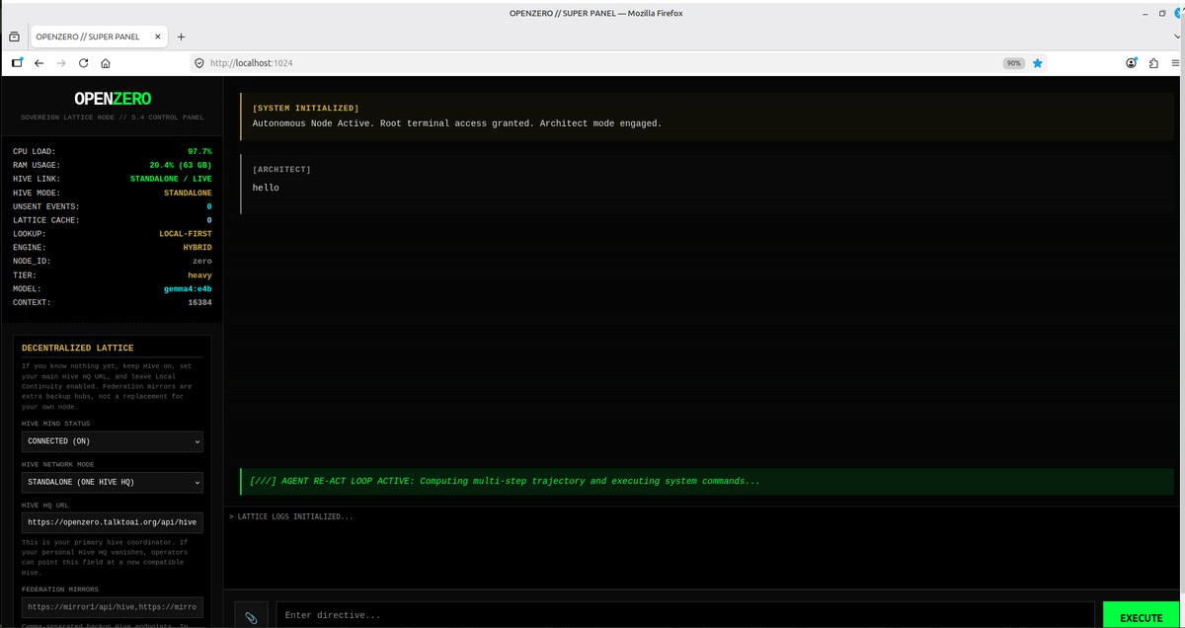Viewport: 1185px width, 628px height.
Task: Click the context value 16384
Action: [199, 302]
